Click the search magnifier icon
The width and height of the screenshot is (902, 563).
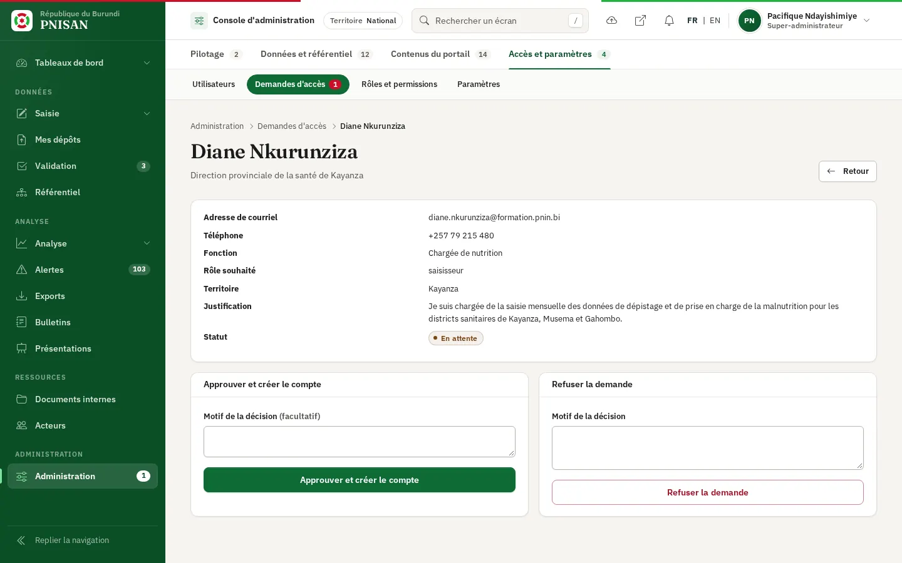tap(424, 21)
